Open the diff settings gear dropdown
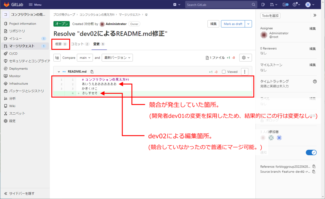Viewport: 325px width, 199px height. point(246,58)
